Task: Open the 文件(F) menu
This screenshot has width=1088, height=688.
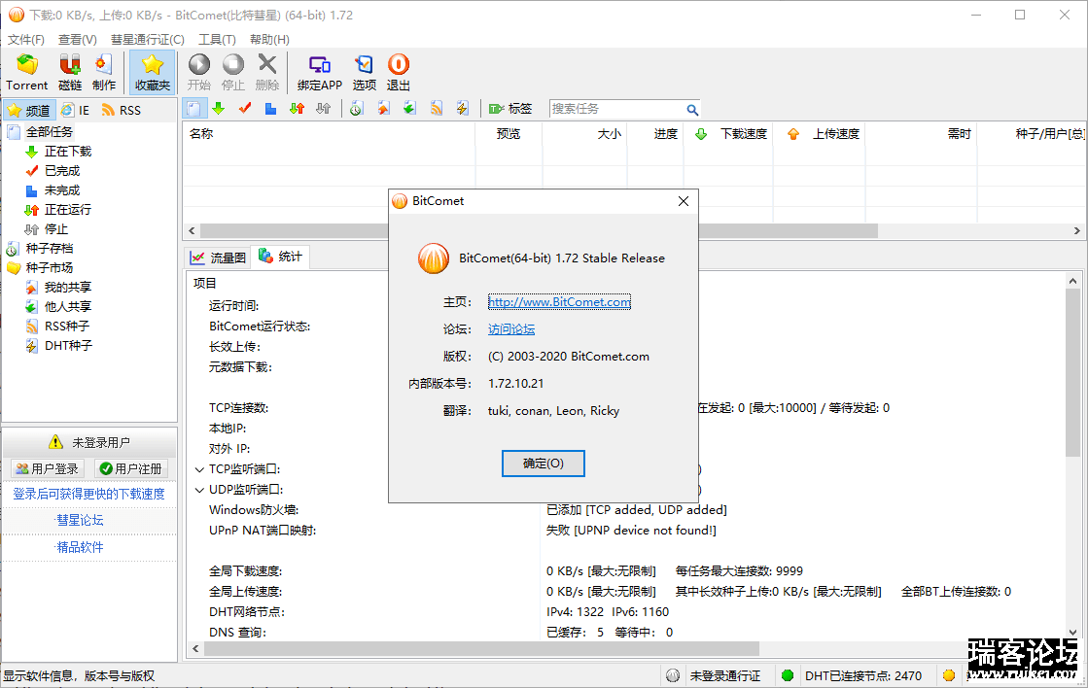Action: 25,40
